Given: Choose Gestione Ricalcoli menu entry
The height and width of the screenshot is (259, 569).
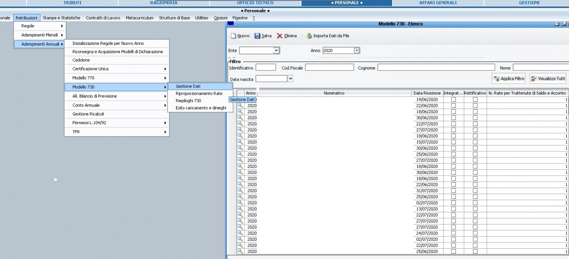Looking at the screenshot, I should 117,114.
